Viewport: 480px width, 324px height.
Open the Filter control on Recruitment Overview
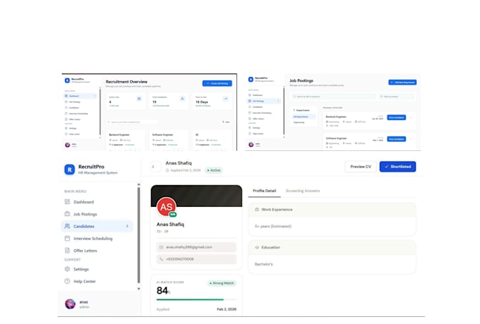(226, 122)
